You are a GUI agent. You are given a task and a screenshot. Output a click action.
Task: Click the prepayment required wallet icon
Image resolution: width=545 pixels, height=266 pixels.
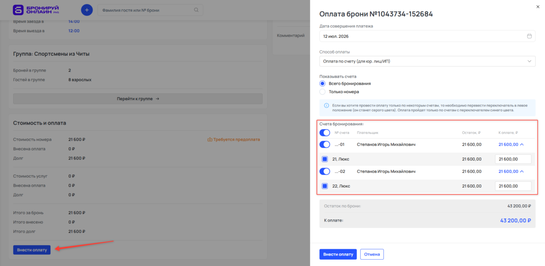[x=209, y=140]
